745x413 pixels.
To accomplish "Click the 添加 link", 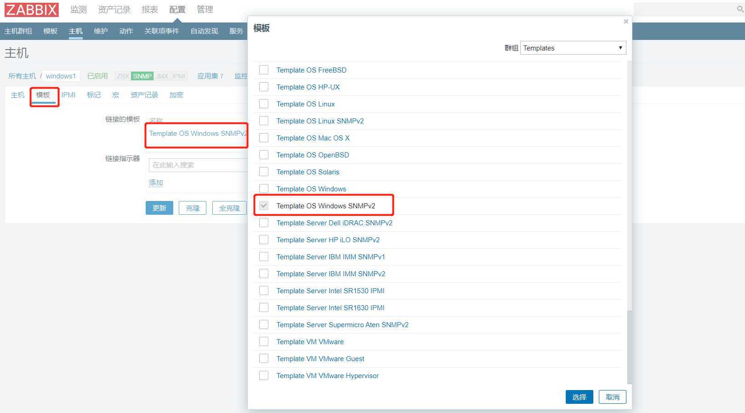I will [156, 182].
